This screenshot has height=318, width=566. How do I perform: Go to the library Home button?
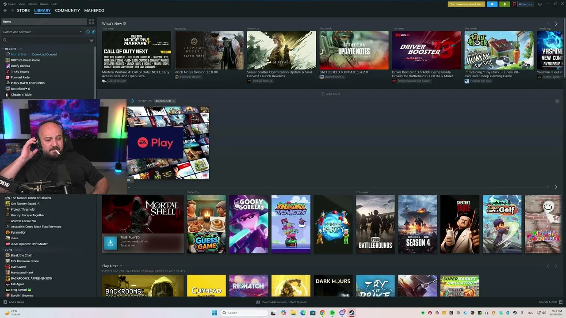(44, 22)
